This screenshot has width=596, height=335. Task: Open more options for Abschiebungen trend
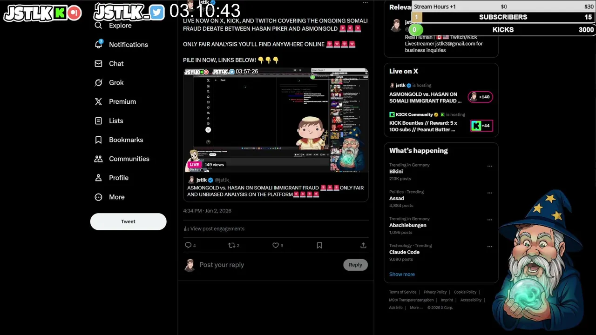tap(489, 220)
